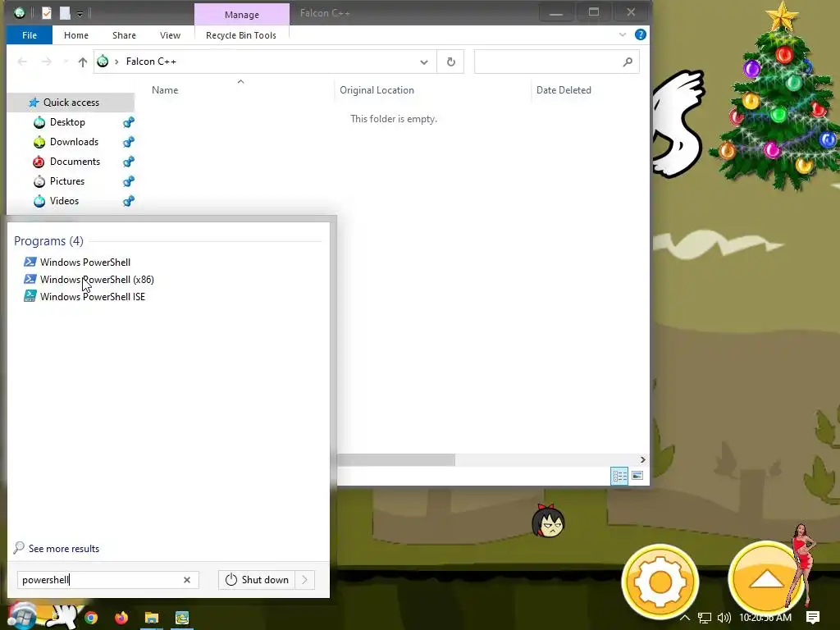Switch to the Share ribbon tab
Image resolution: width=840 pixels, height=630 pixels.
(x=124, y=35)
